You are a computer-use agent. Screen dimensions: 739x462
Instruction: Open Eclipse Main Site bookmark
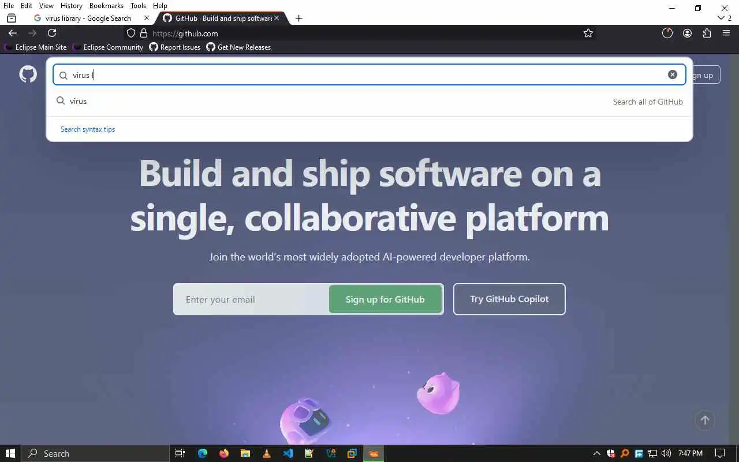(35, 47)
